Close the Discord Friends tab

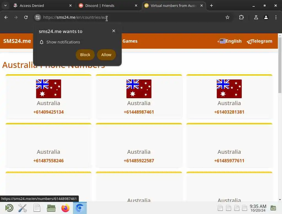(x=136, y=6)
